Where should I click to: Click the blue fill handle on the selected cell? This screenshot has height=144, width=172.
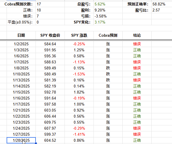coord(36,143)
